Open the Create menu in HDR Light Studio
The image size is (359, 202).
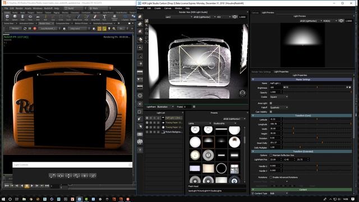coord(158,8)
